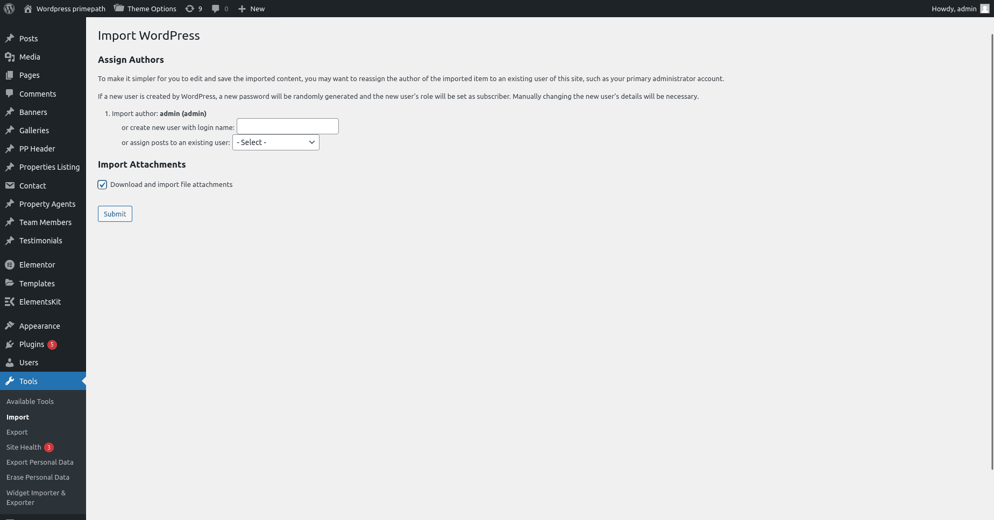Open Available Tools submenu link
Image resolution: width=994 pixels, height=520 pixels.
pyautogui.click(x=30, y=401)
